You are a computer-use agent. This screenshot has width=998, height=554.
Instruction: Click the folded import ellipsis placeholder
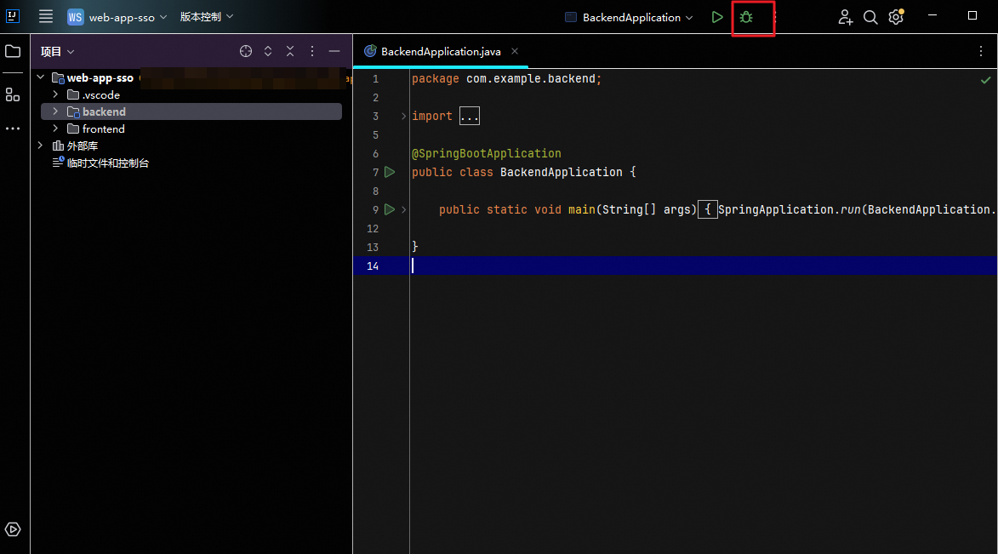click(x=469, y=116)
